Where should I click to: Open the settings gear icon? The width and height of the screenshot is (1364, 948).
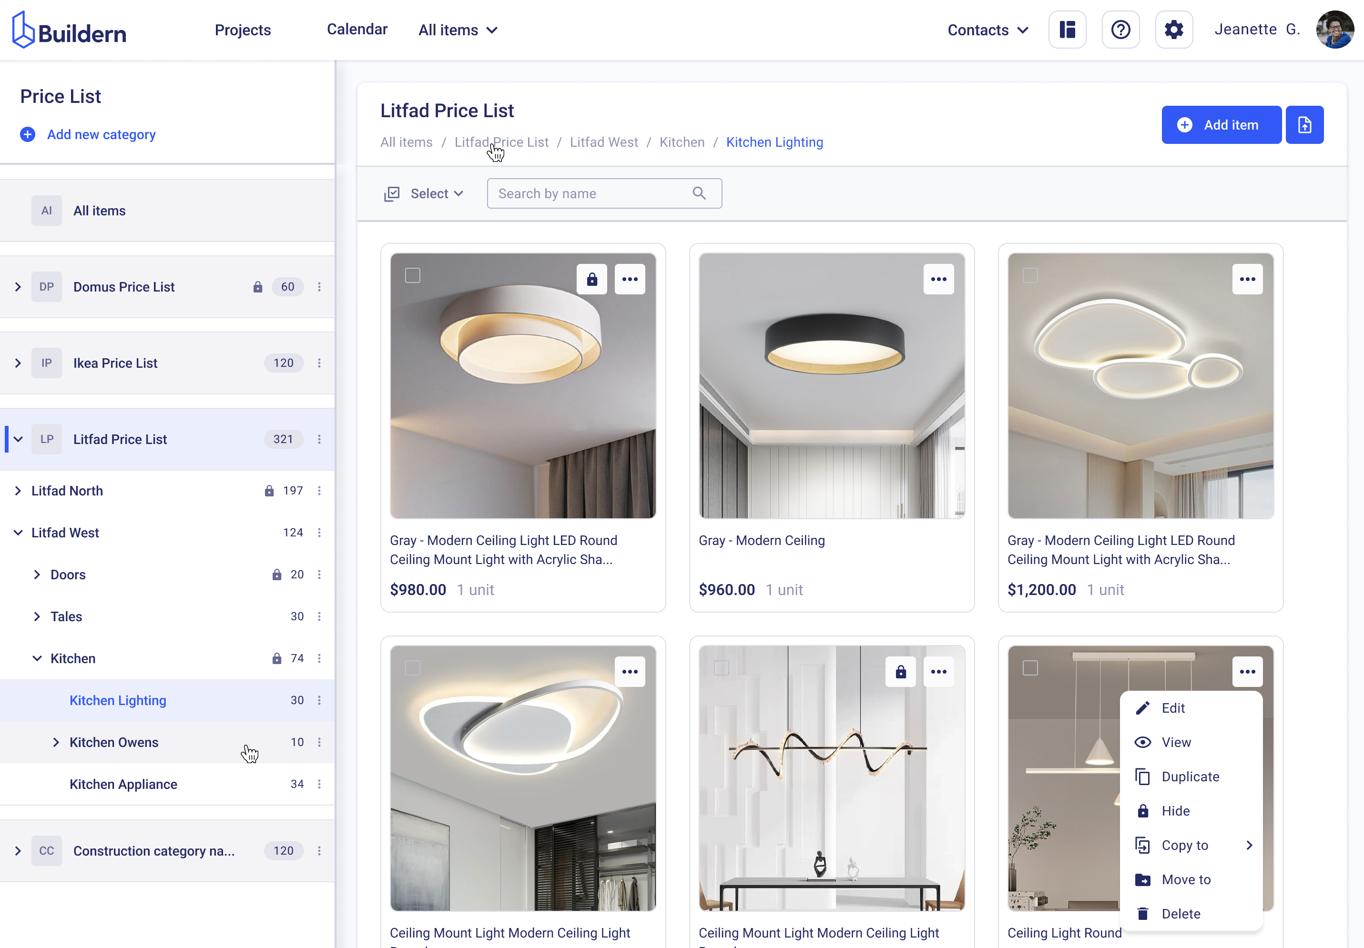tap(1174, 30)
